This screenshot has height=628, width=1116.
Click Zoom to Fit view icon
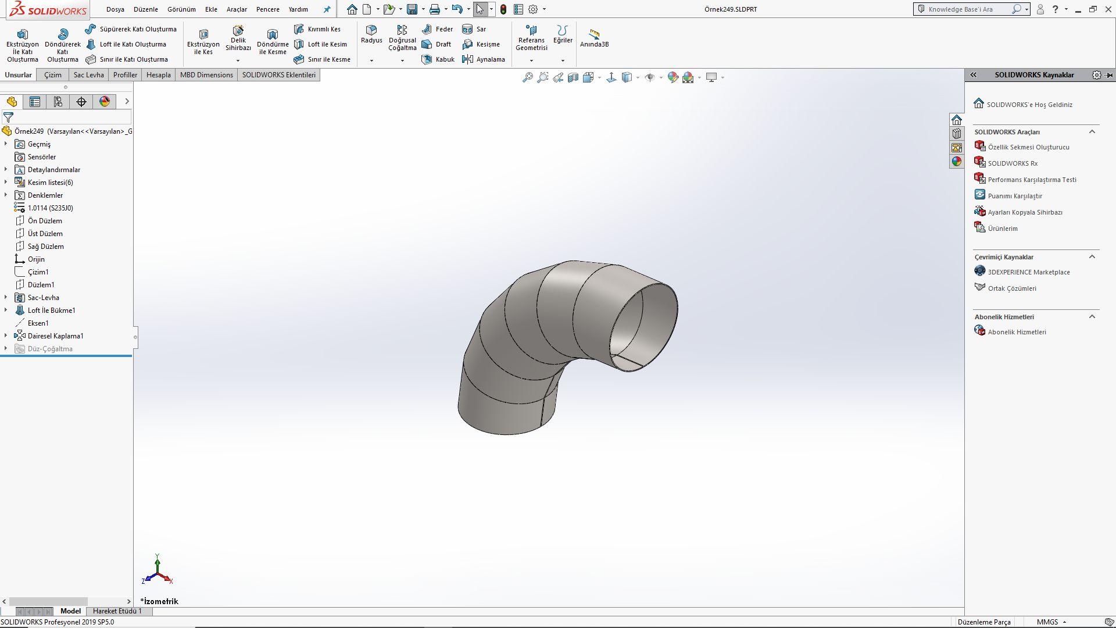tap(528, 77)
